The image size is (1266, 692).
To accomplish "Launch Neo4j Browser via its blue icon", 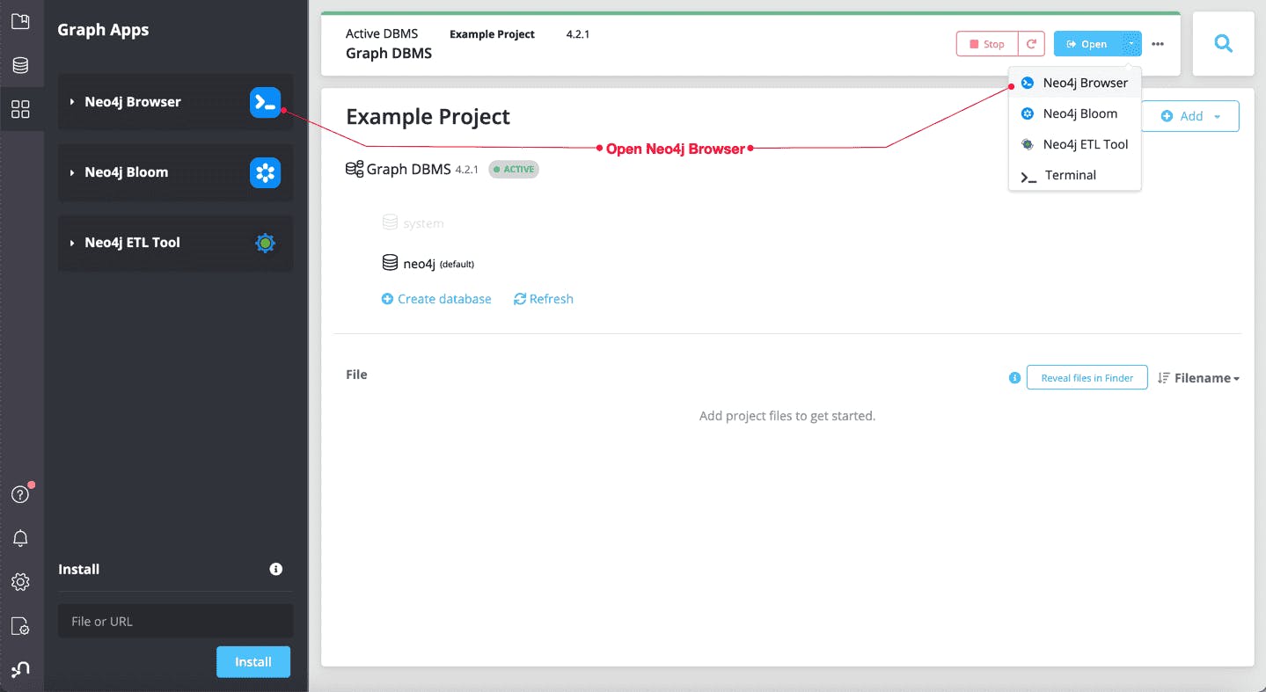I will coord(265,102).
